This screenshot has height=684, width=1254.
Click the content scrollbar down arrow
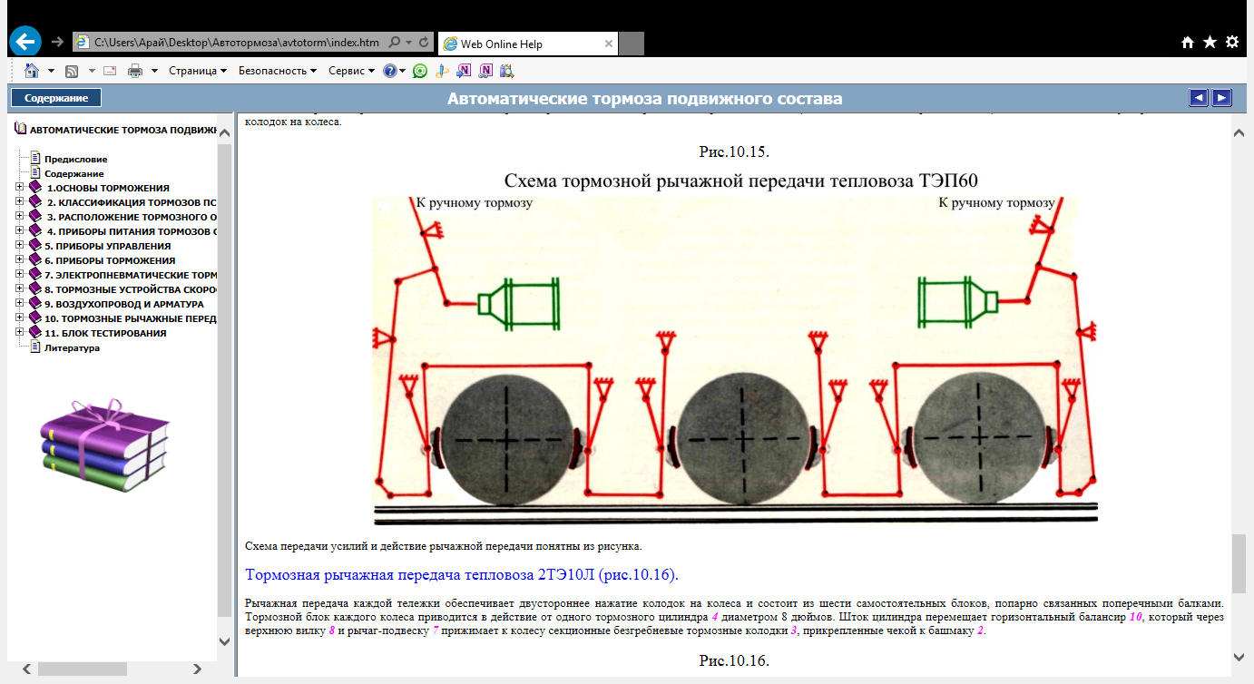point(1238,656)
